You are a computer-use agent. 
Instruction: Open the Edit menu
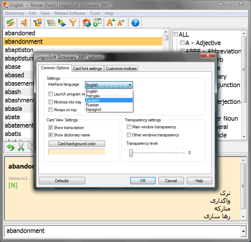click(32, 13)
